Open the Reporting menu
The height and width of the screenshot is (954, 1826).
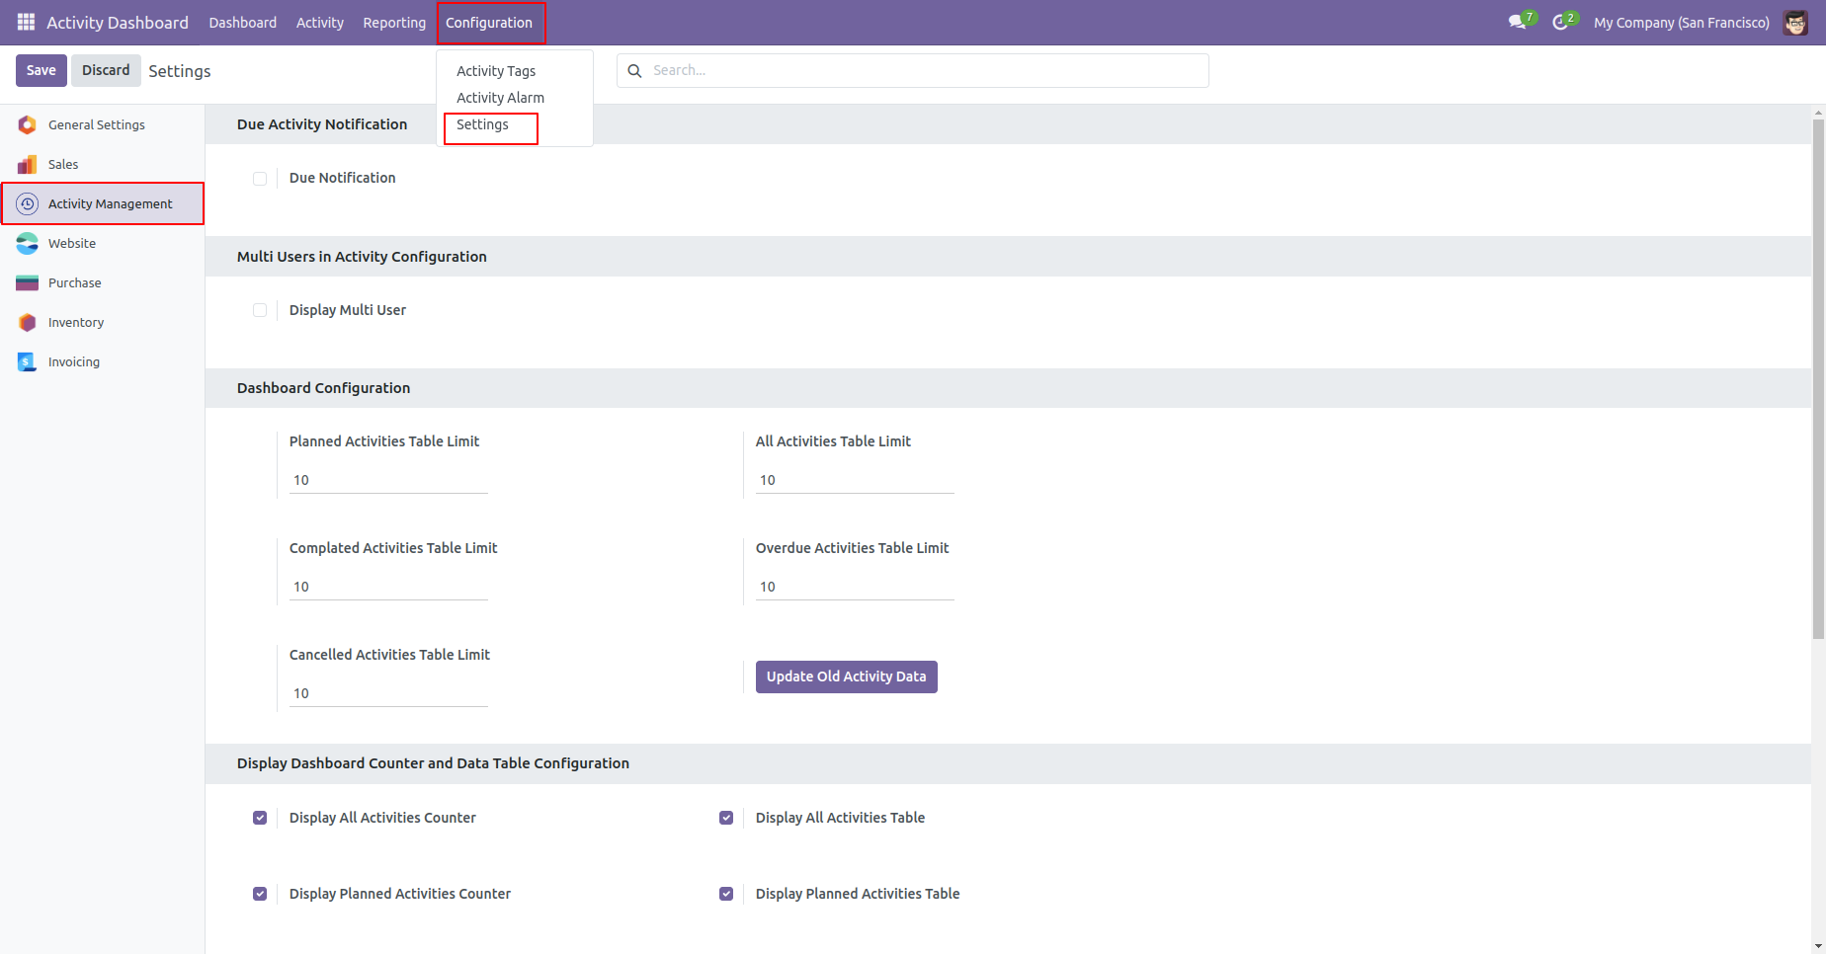click(x=394, y=22)
